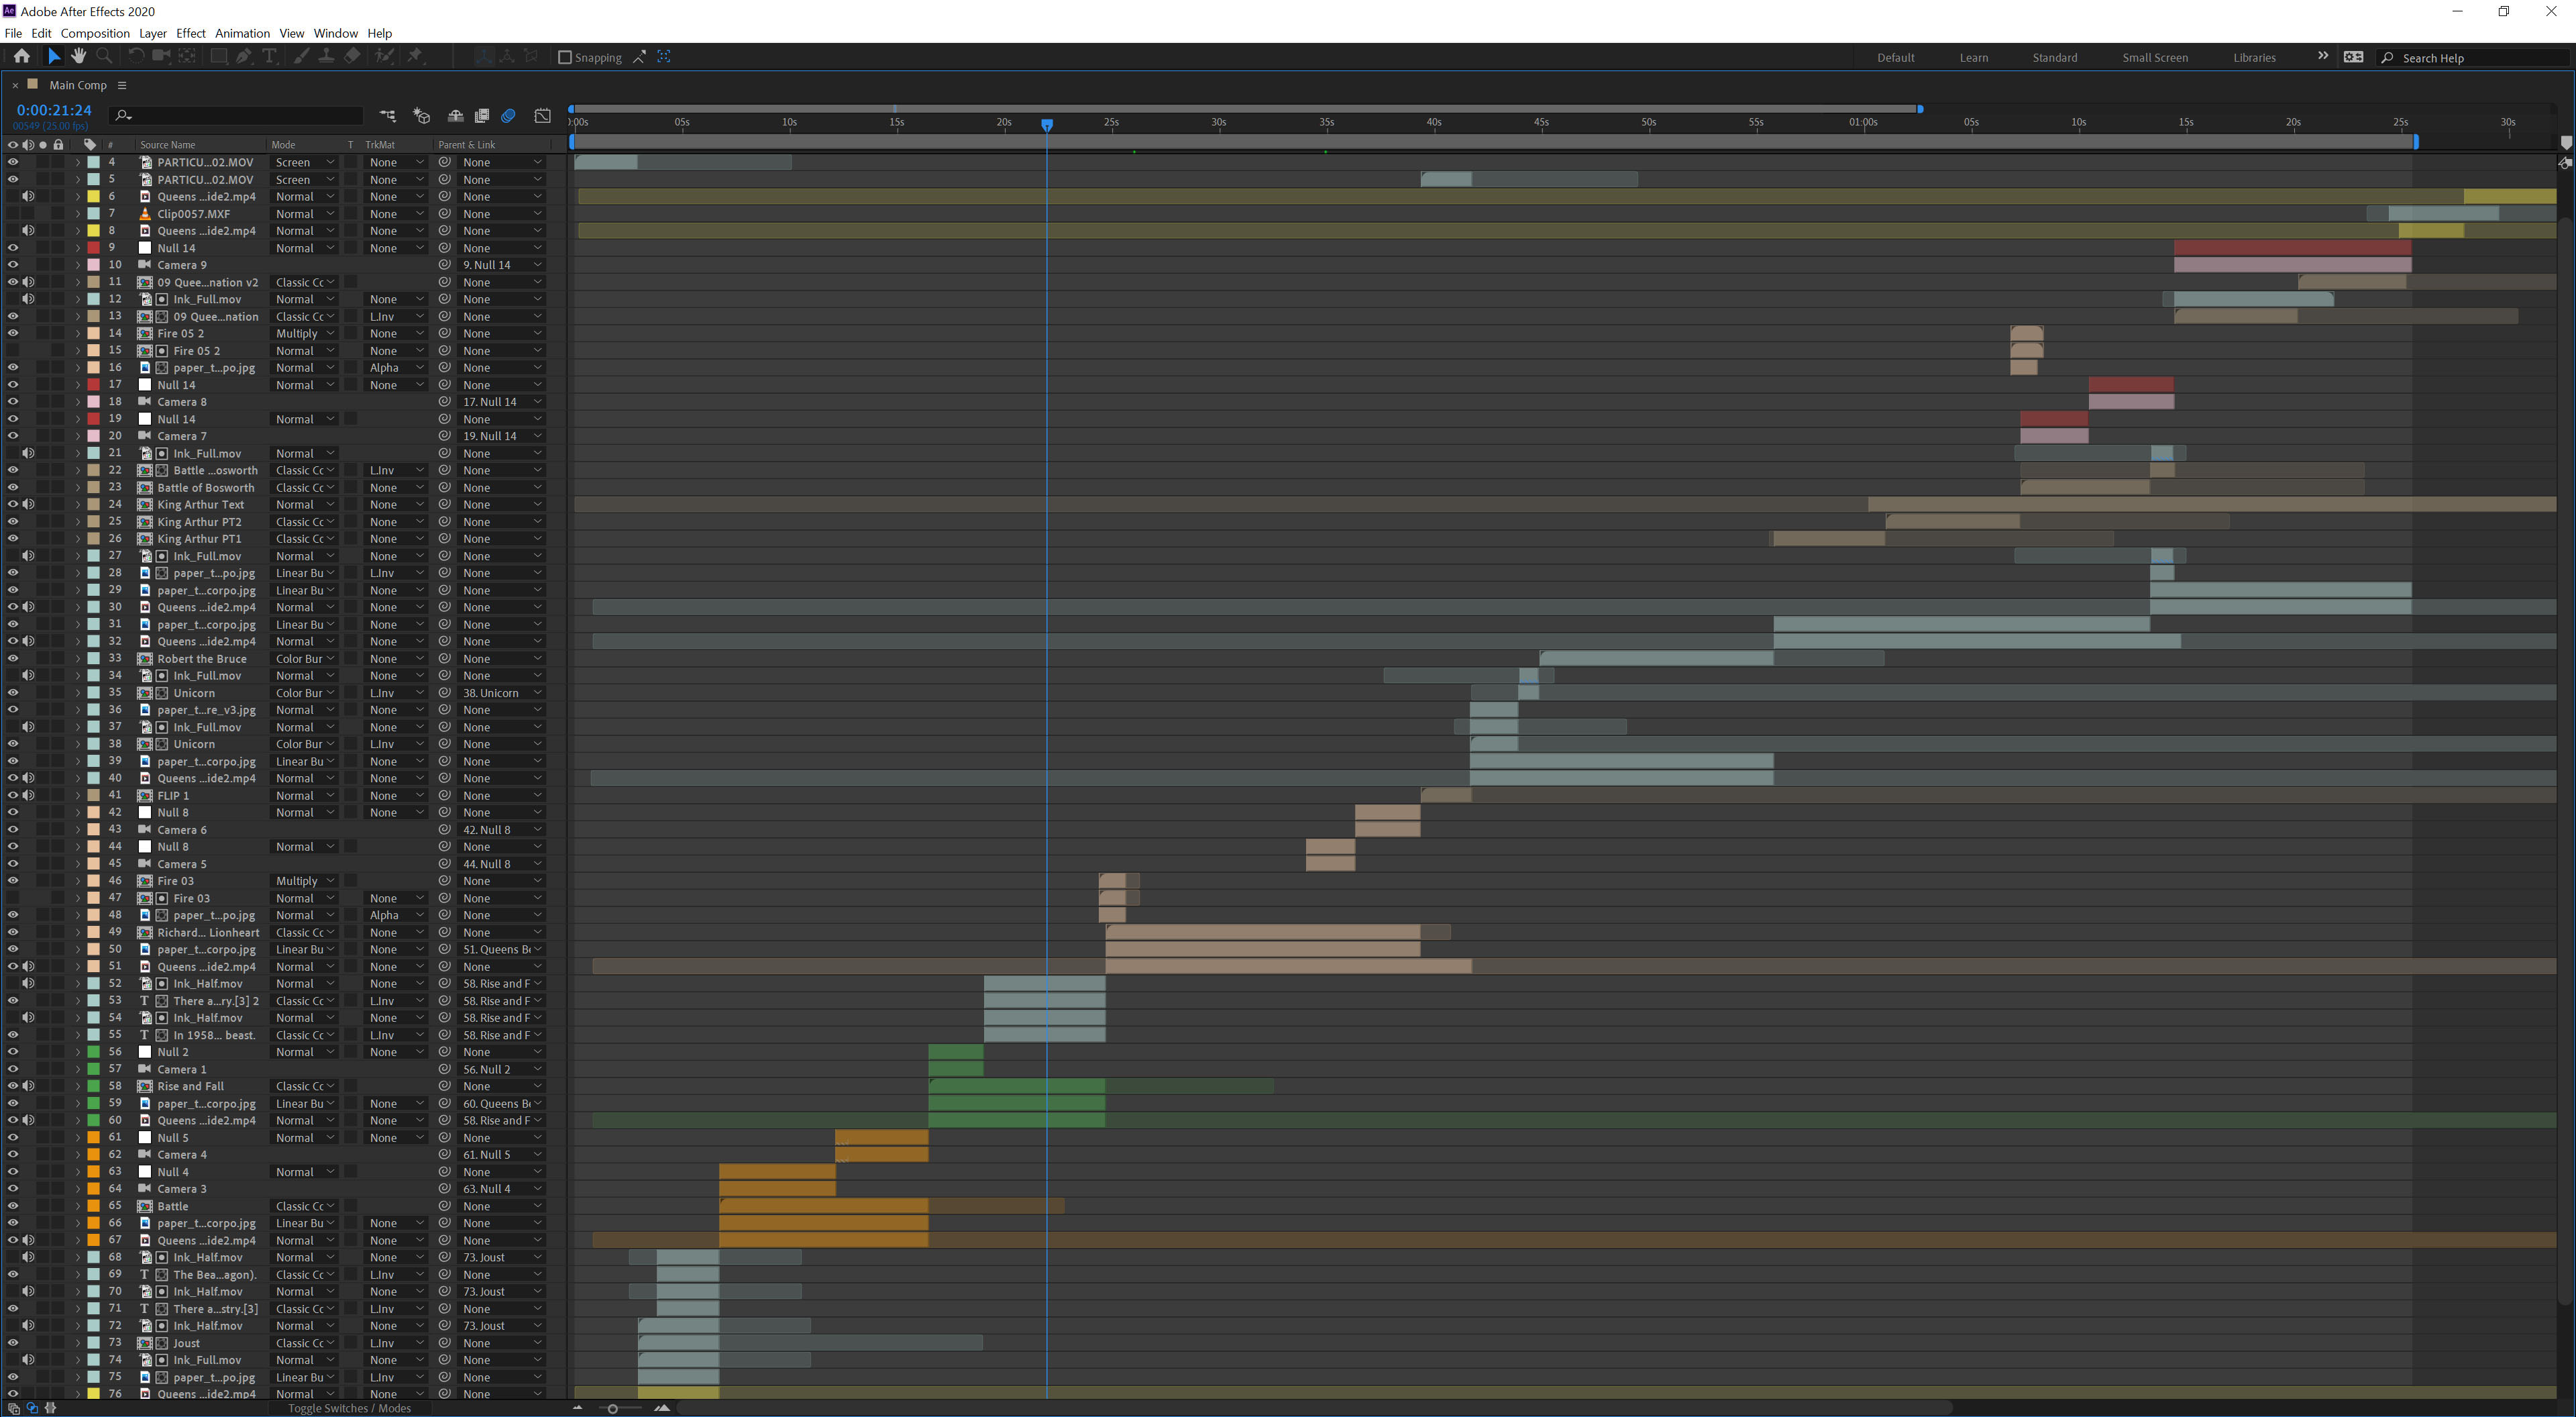
Task: Enable the Snapping checkbox
Action: 565,57
